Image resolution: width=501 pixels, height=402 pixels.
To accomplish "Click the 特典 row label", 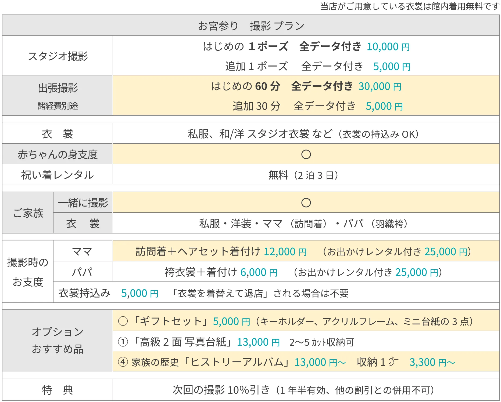I will pos(58,390).
